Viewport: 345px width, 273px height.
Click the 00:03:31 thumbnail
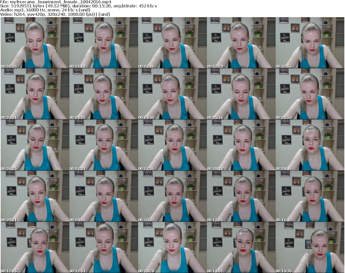(x=35, y=94)
